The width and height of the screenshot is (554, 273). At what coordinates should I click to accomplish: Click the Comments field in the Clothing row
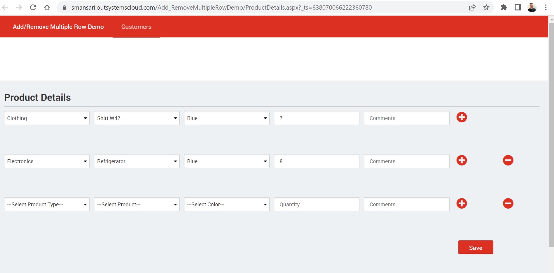[406, 118]
